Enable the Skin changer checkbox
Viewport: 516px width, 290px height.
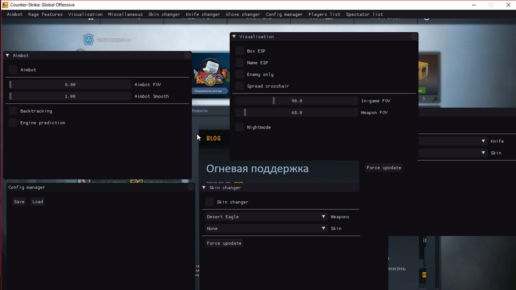209,202
